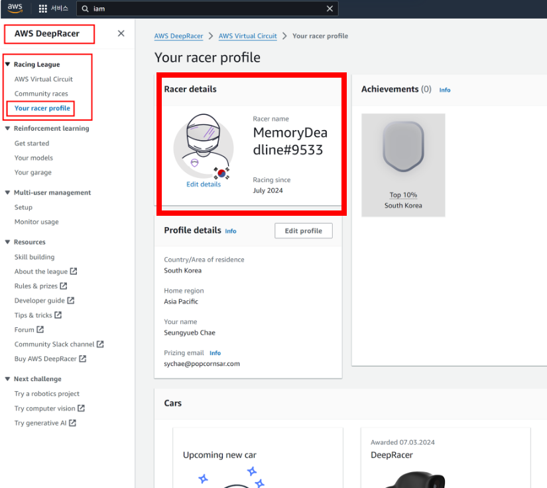Open Tips & tricks link
The width and height of the screenshot is (547, 488).
[x=33, y=315]
